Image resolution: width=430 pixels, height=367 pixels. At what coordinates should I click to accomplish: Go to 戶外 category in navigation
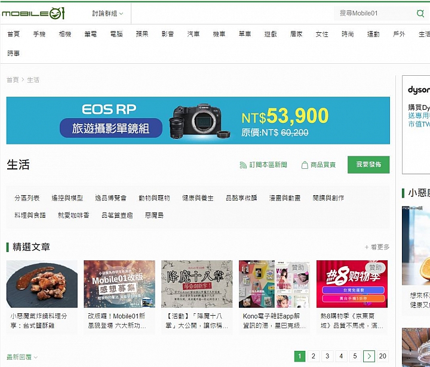(399, 34)
